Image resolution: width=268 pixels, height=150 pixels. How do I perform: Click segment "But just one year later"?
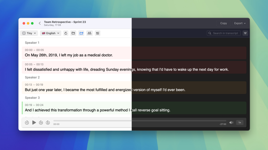[134, 88]
